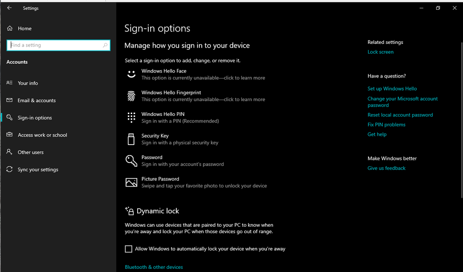
Task: Restore down the Settings window
Action: point(438,8)
